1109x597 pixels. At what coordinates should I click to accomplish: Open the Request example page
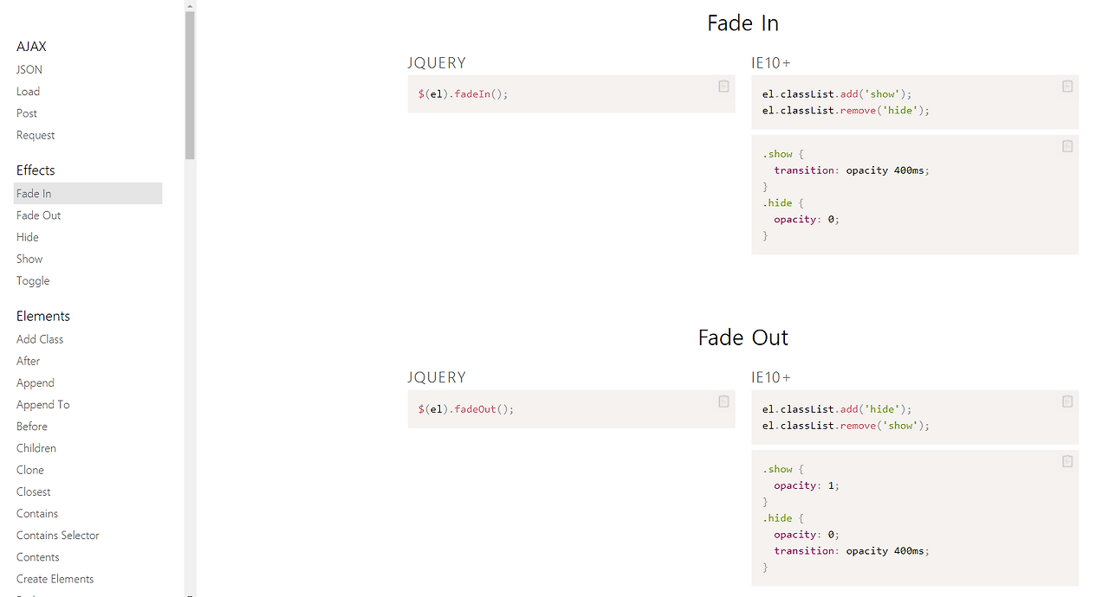(36, 135)
